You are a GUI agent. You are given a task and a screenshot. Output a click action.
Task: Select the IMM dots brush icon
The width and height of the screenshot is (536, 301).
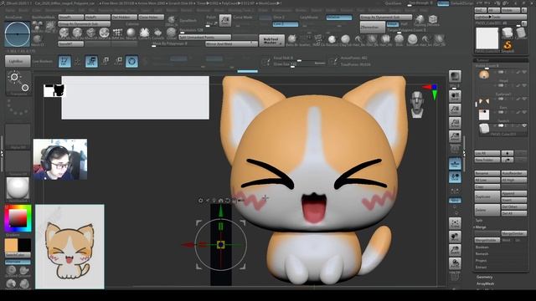[x=117, y=33]
